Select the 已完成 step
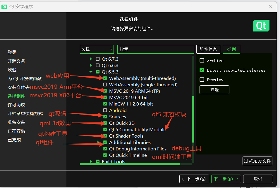This screenshot has height=188, width=280. coord(14,140)
